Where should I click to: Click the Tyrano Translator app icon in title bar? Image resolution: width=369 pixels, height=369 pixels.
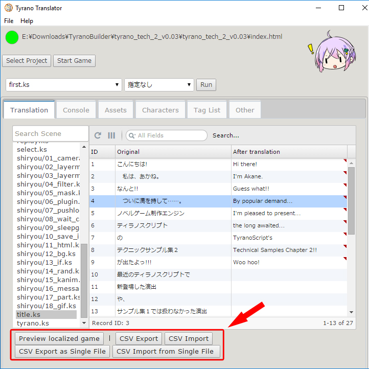coord(9,8)
